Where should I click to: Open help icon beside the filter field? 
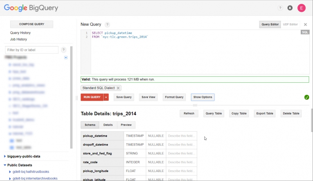[x=63, y=50]
